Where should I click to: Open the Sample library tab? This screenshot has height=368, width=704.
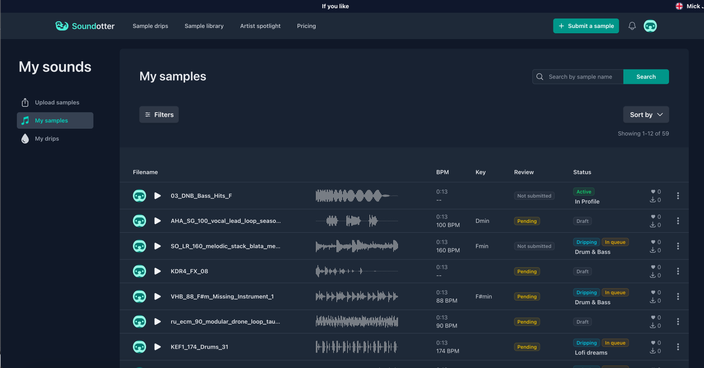click(x=204, y=26)
